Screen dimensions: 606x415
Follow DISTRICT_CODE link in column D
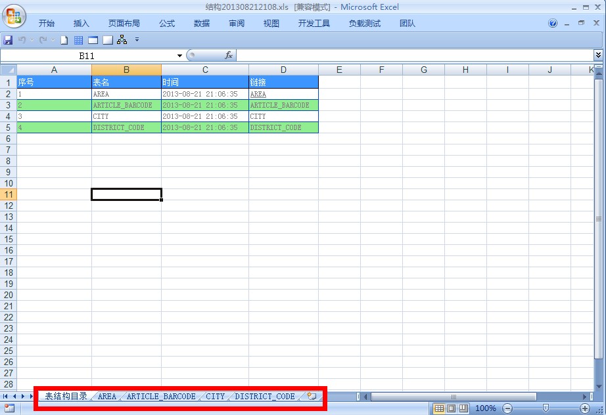[275, 127]
